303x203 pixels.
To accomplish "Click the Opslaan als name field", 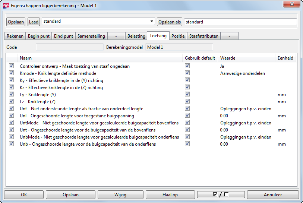I will click(240, 22).
